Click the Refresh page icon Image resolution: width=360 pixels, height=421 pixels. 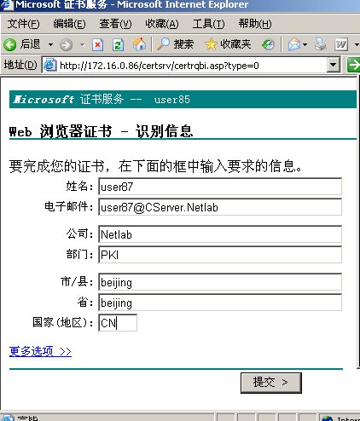coord(118,44)
